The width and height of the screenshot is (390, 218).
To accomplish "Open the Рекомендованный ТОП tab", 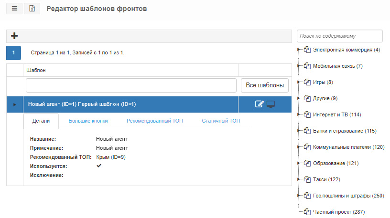I will point(155,121).
